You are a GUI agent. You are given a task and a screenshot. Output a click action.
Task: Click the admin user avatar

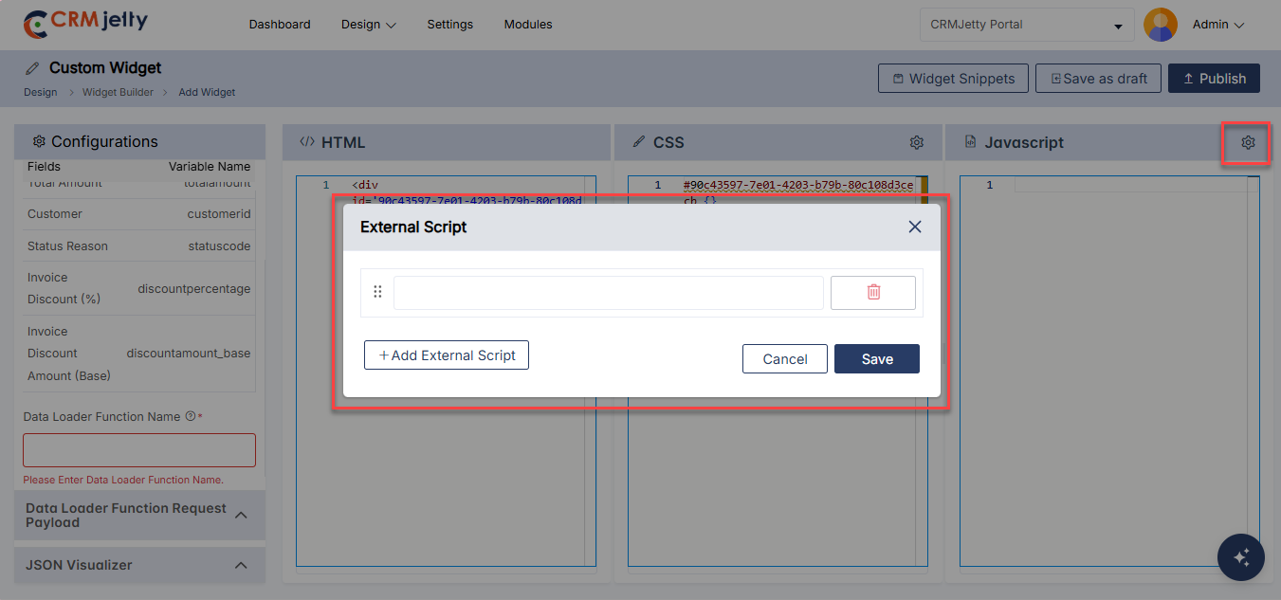[x=1161, y=25]
